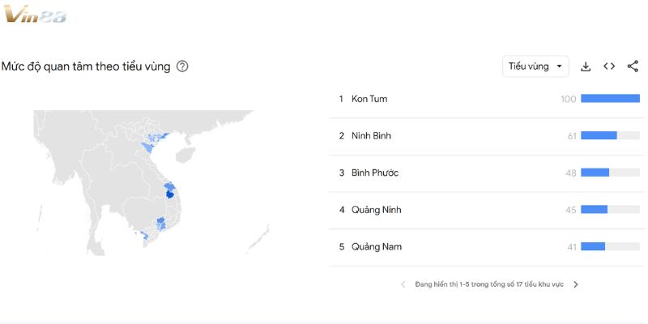This screenshot has height=324, width=648.
Task: Click the Mức độ quan tâm theo tiểu vùng heading
Action: point(86,66)
